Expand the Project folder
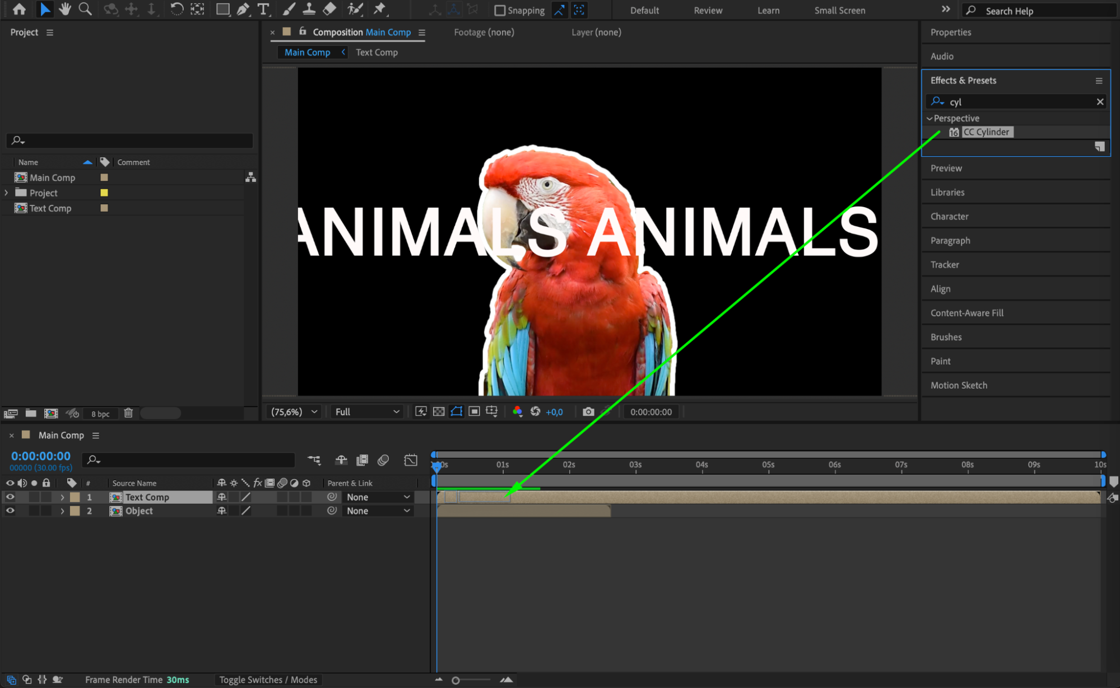The width and height of the screenshot is (1120, 688). [x=6, y=193]
